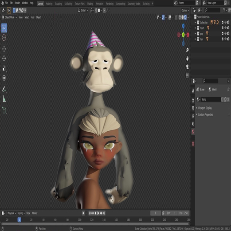Expand the Custom Properties panel
The image size is (231, 231).
coord(205,115)
